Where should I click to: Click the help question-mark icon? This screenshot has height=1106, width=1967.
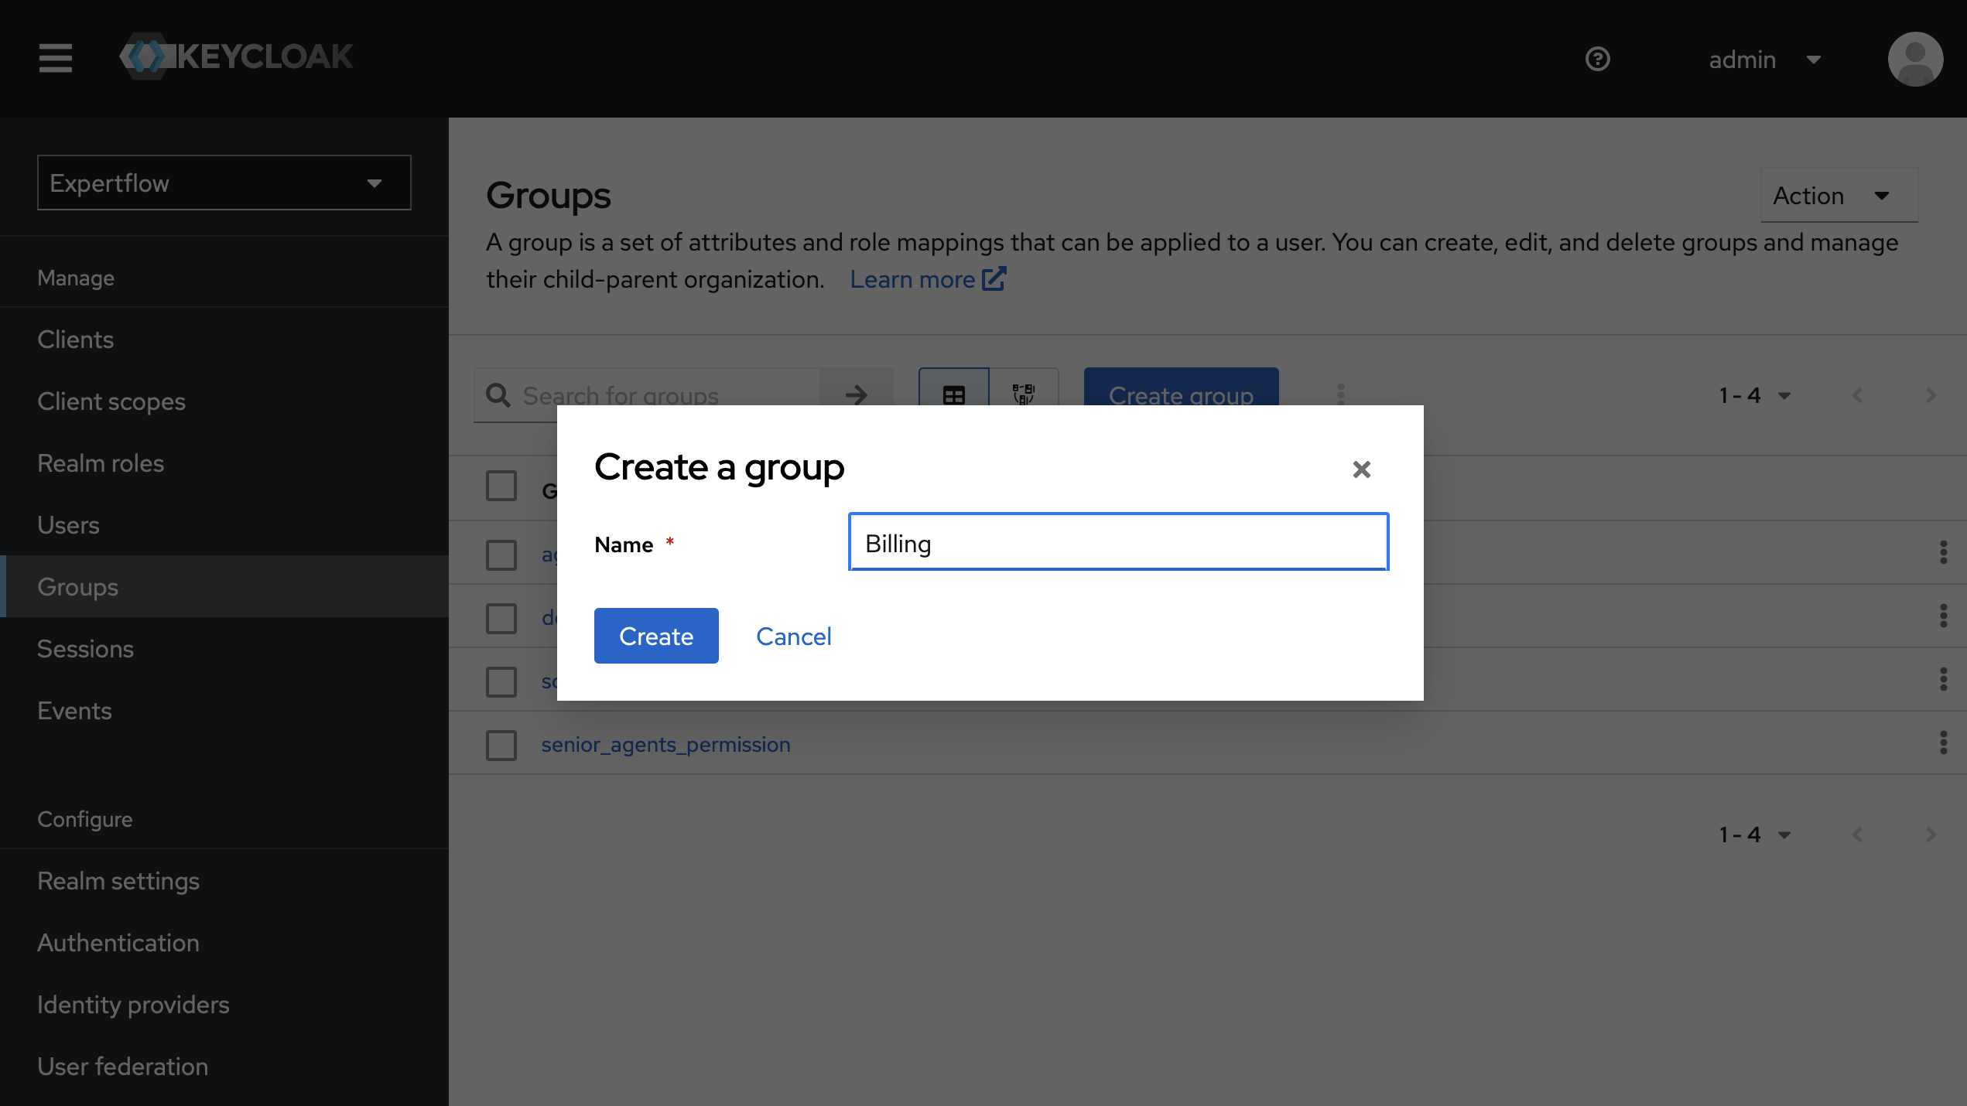click(x=1598, y=59)
